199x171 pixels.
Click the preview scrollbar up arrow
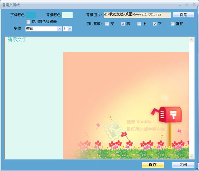(191, 40)
